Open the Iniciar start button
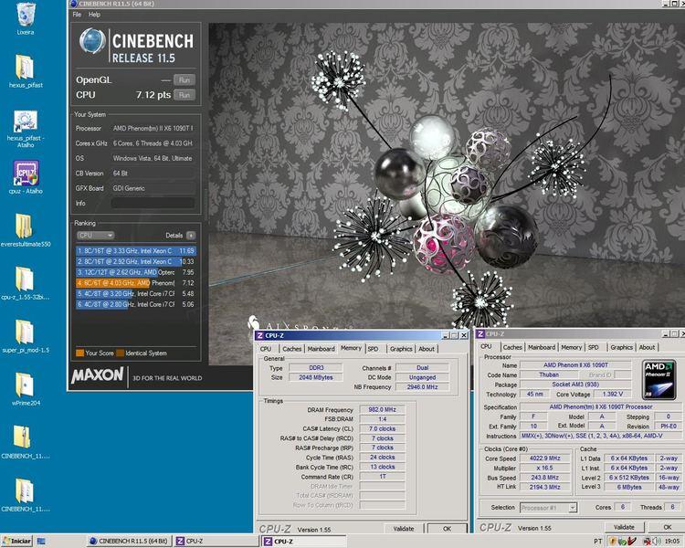Screen dimensions: 685x548 click(x=17, y=541)
